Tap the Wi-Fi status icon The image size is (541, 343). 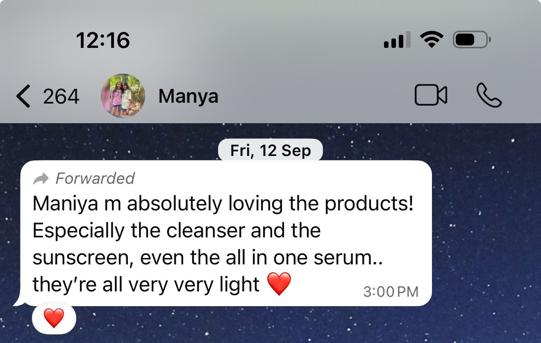(x=432, y=40)
